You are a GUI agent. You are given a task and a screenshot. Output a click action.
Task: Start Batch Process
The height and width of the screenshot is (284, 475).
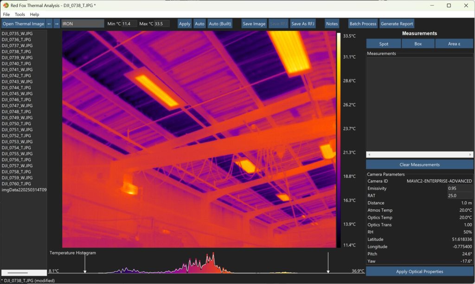tap(363, 24)
